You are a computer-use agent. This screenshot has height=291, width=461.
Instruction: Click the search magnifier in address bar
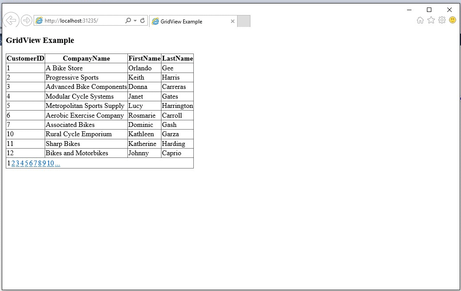pos(128,21)
